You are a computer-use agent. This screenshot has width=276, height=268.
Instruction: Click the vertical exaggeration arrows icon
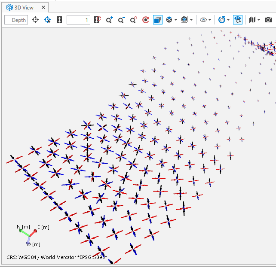coord(59,20)
